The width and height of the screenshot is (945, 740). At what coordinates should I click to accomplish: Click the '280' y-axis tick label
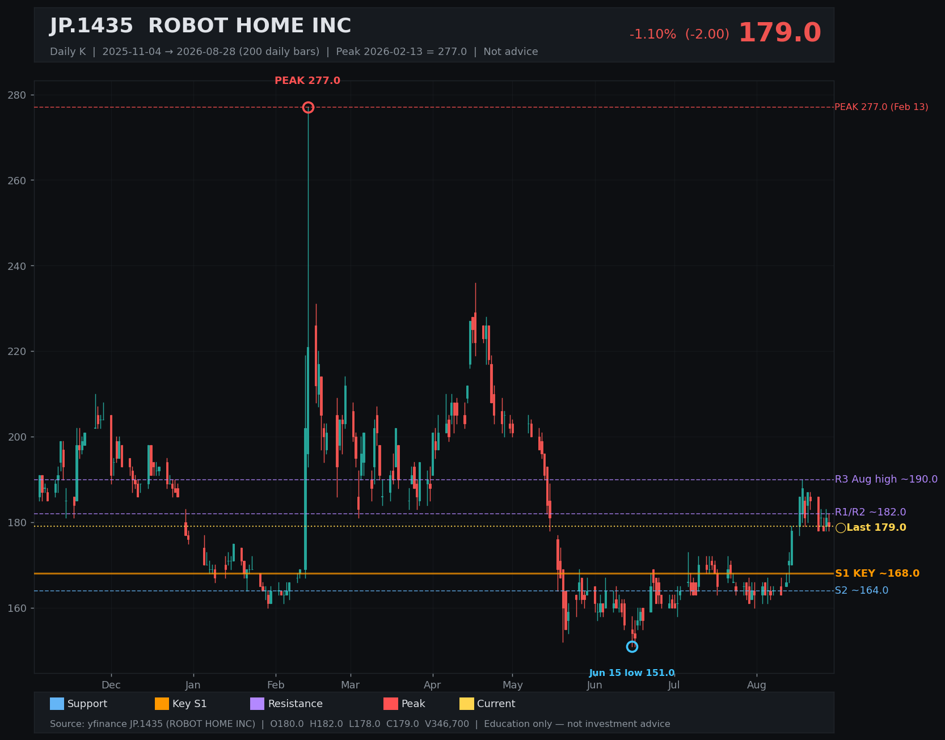18,95
